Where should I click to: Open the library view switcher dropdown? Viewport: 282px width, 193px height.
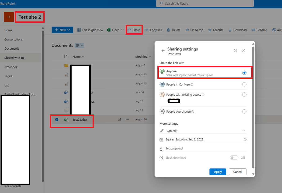pos(79,45)
